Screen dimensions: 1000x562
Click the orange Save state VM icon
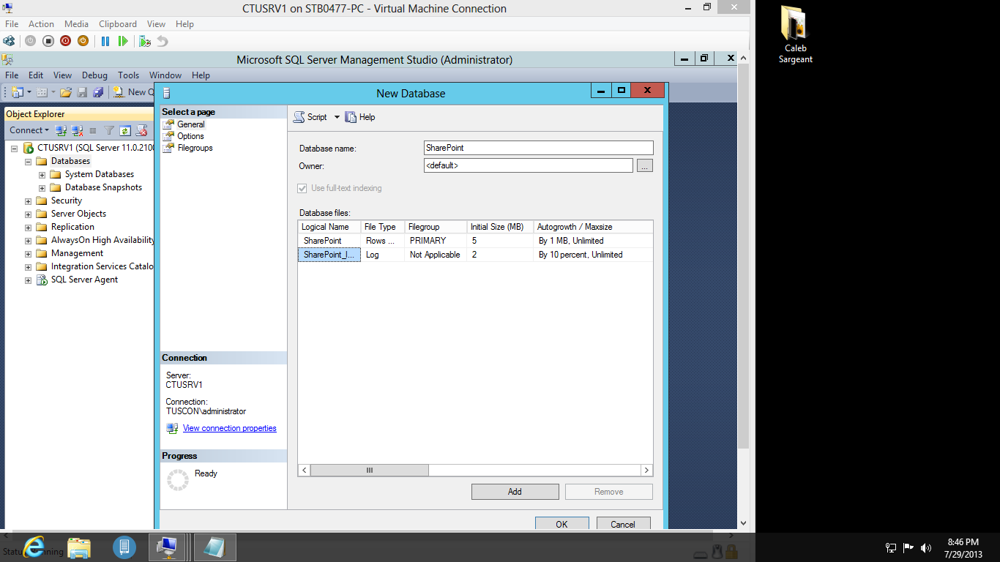pos(83,41)
